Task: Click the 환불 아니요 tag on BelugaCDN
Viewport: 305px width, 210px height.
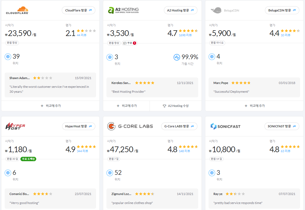Action: click(217, 43)
